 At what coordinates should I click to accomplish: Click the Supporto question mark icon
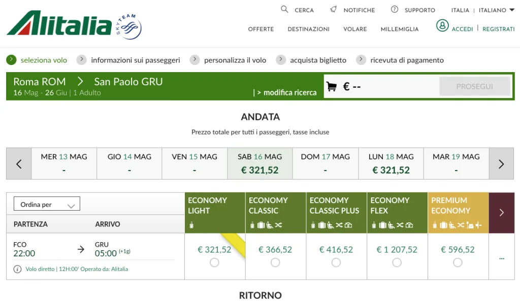point(395,10)
